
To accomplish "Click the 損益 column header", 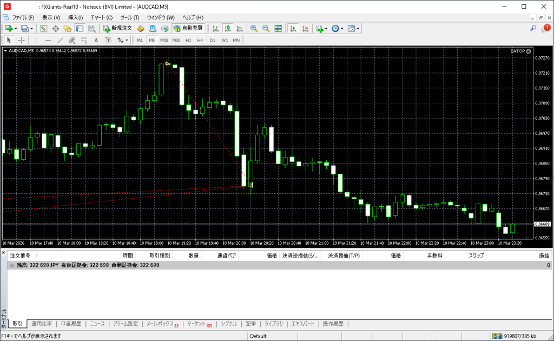I will point(543,255).
